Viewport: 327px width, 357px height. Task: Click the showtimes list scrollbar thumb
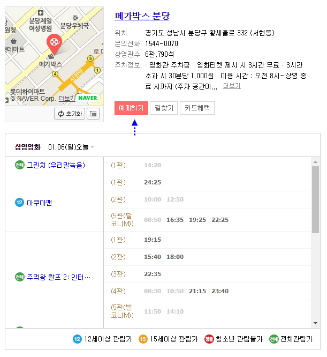[315, 199]
